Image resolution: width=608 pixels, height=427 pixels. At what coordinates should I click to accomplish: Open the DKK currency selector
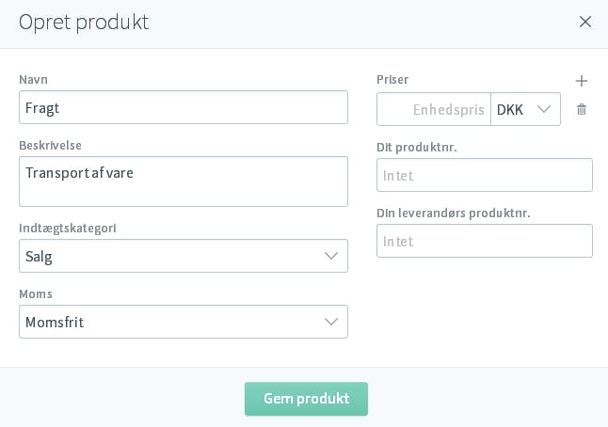[x=525, y=109]
